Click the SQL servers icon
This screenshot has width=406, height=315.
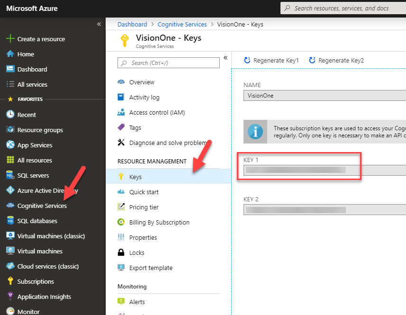[10, 175]
